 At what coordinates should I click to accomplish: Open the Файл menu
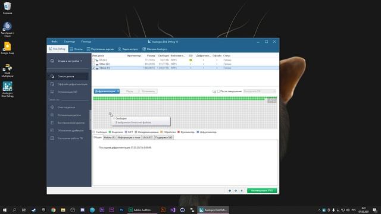(x=54, y=42)
